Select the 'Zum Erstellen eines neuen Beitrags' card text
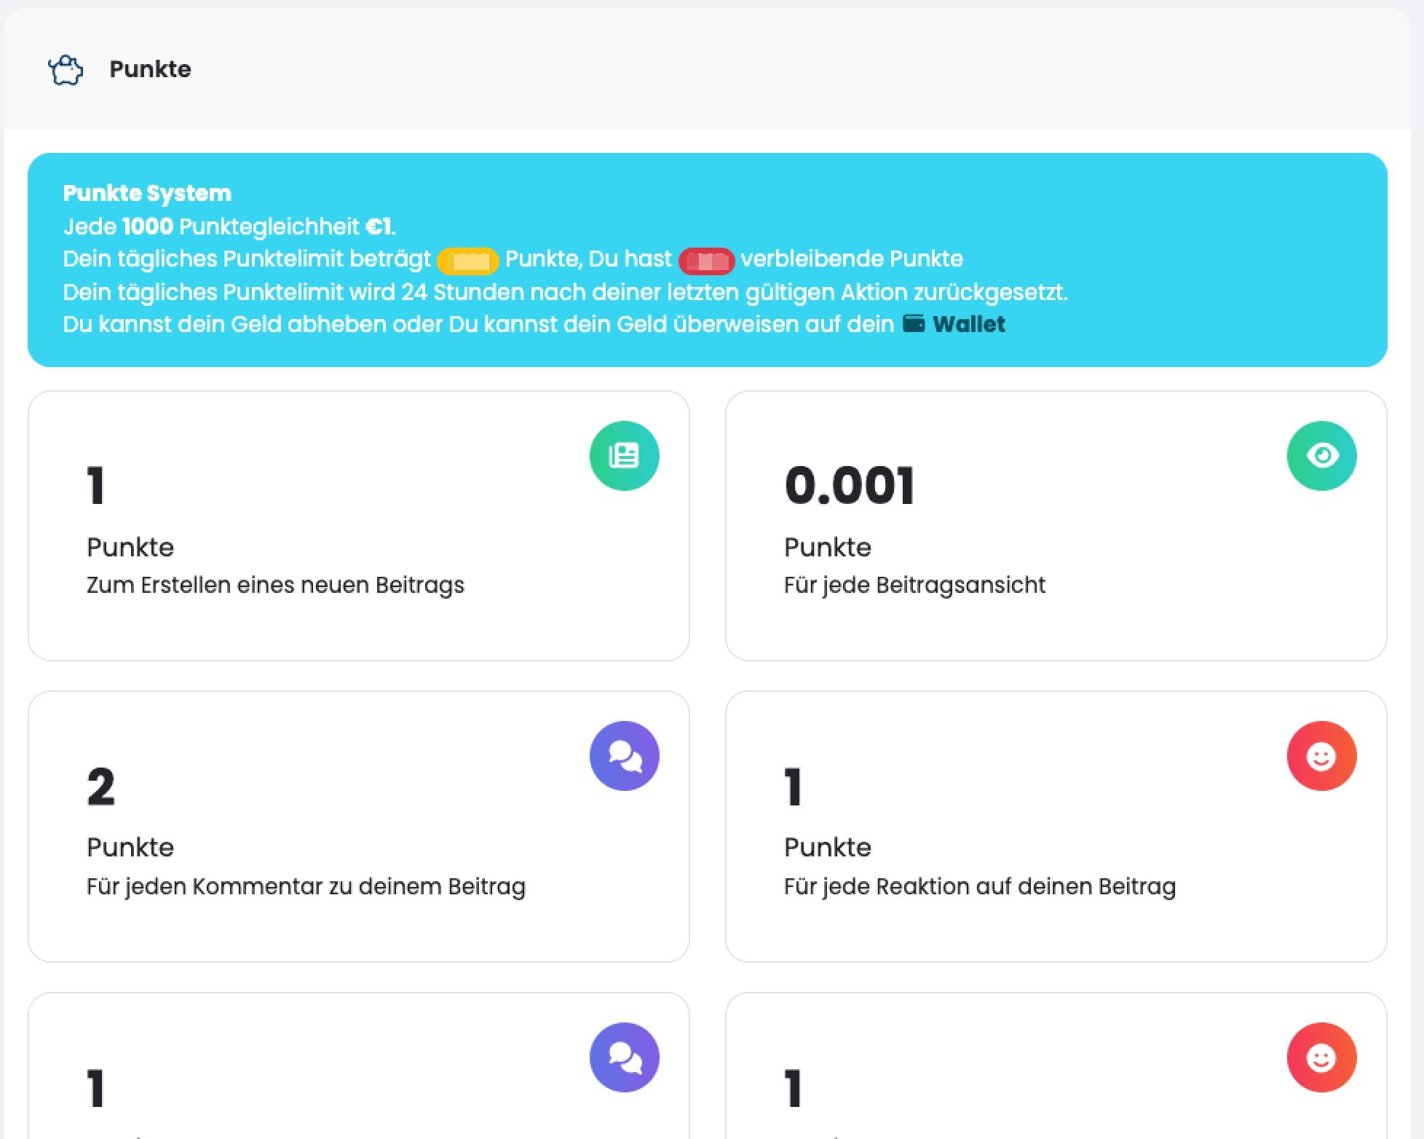Screen dimensions: 1424x1139 pos(275,585)
